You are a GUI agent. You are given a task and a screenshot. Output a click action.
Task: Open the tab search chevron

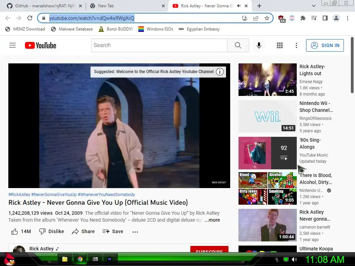[313, 6]
